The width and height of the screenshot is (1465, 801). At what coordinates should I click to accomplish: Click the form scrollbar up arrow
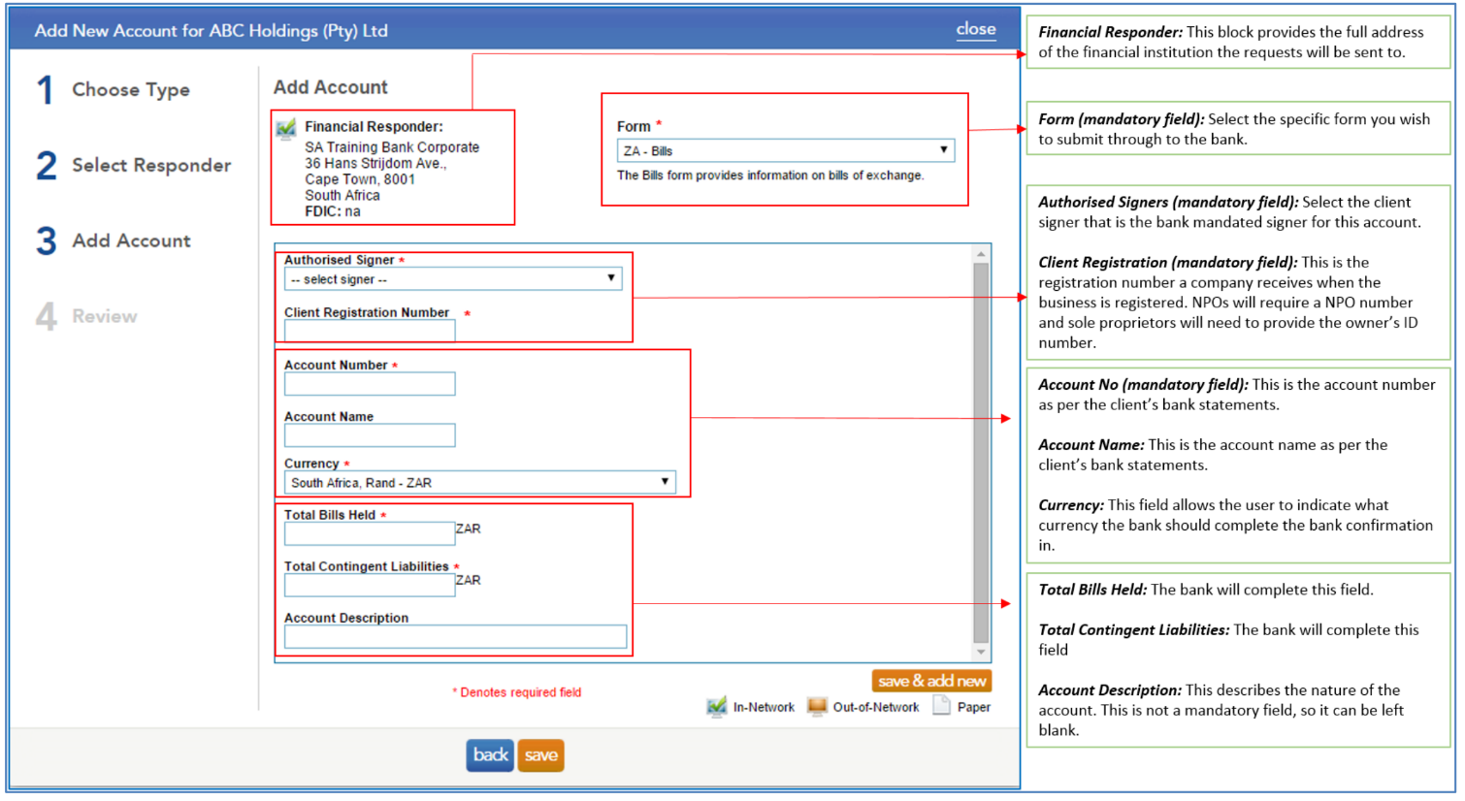click(981, 254)
